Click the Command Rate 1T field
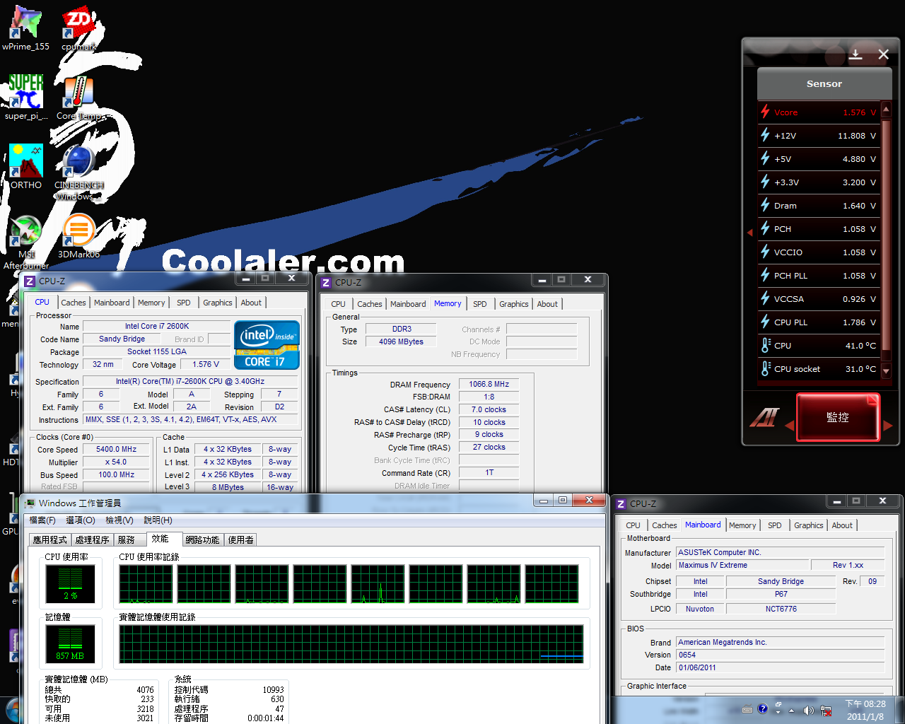The image size is (905, 724). [489, 473]
